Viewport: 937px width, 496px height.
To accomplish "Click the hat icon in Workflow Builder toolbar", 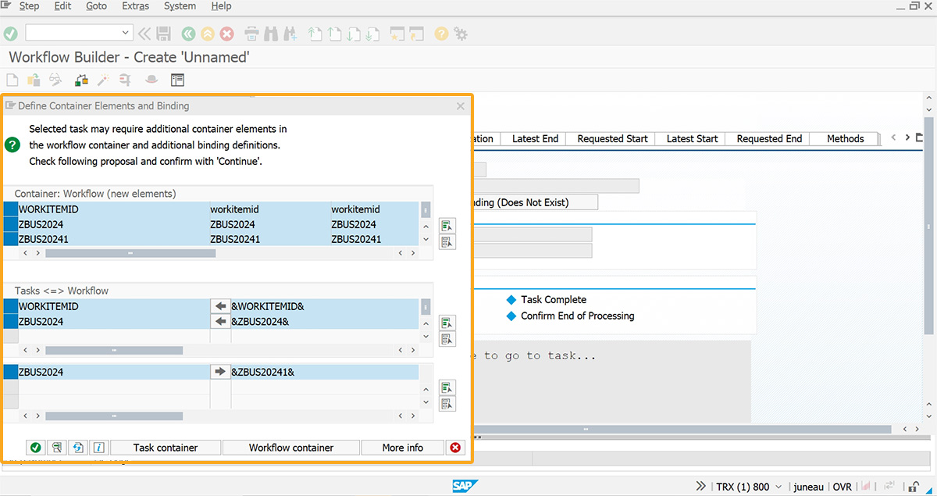I will [151, 80].
